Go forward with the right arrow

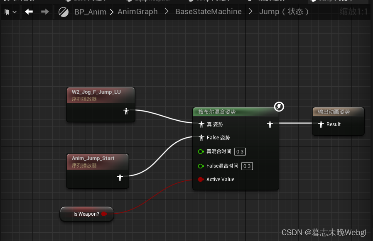(x=45, y=12)
